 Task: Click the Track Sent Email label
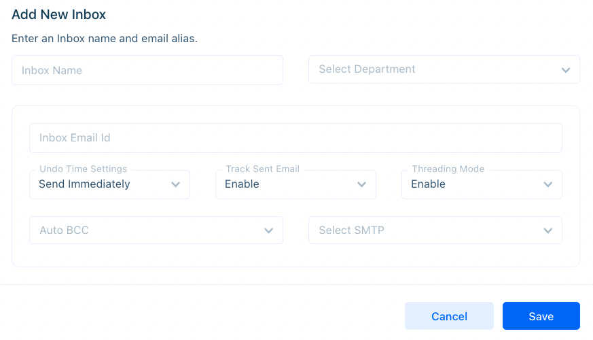pos(262,169)
